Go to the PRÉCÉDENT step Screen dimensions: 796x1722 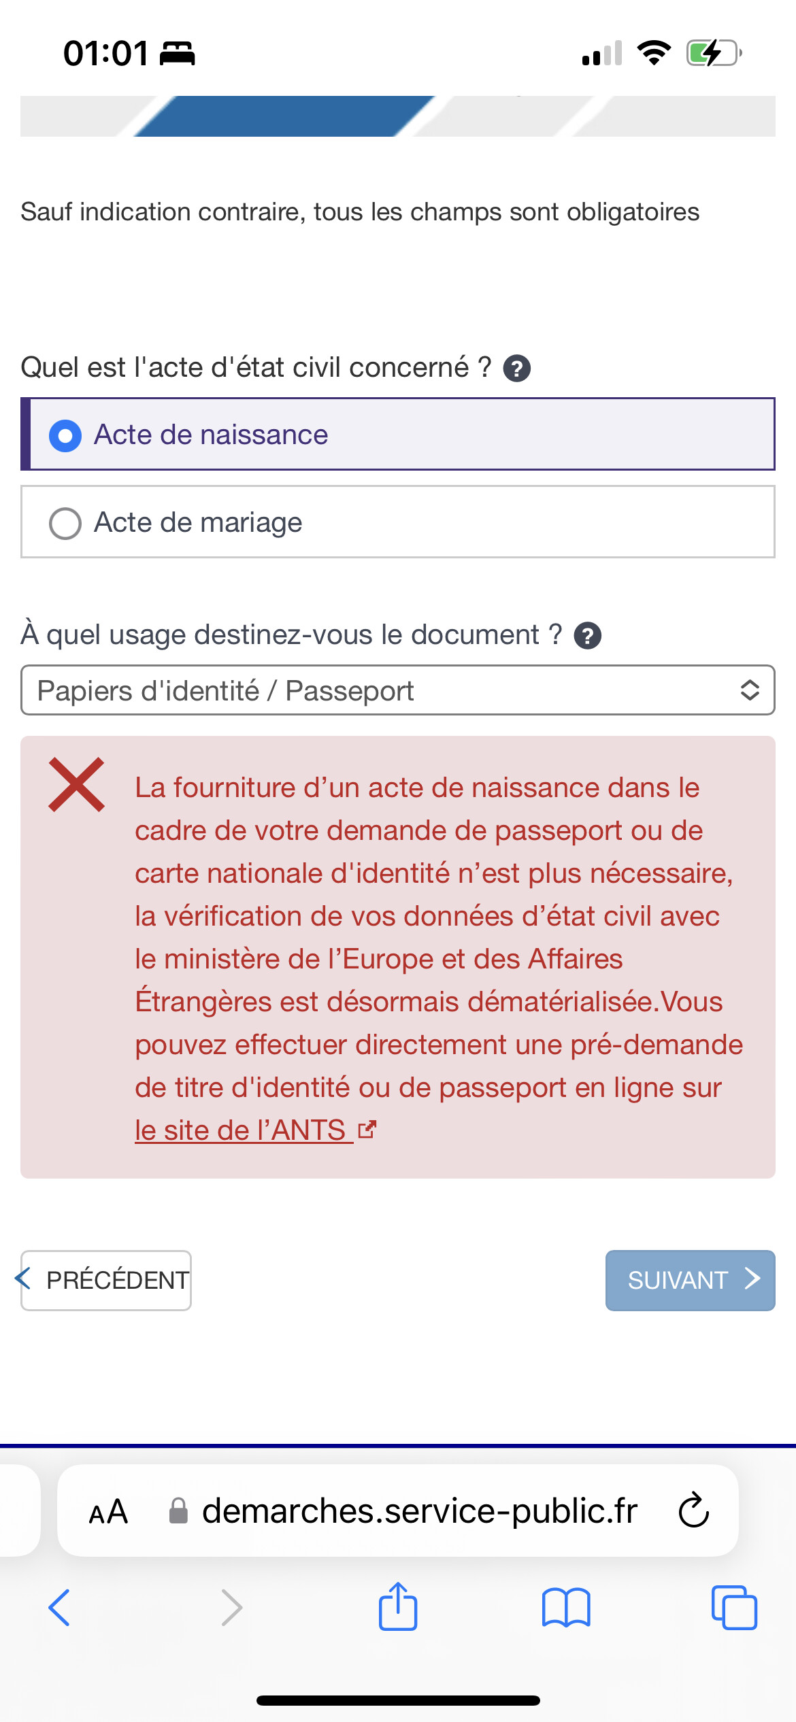coord(106,1280)
